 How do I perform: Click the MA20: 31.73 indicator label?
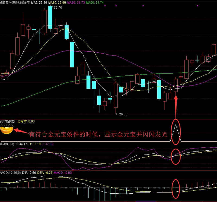tap(76, 2)
